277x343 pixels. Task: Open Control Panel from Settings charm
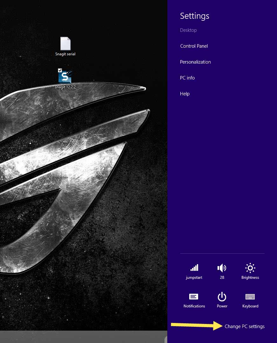tap(194, 46)
